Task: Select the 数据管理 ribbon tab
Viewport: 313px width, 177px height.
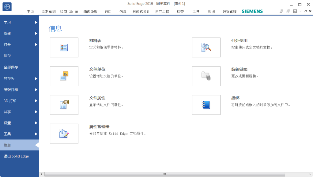Action: 229,12
